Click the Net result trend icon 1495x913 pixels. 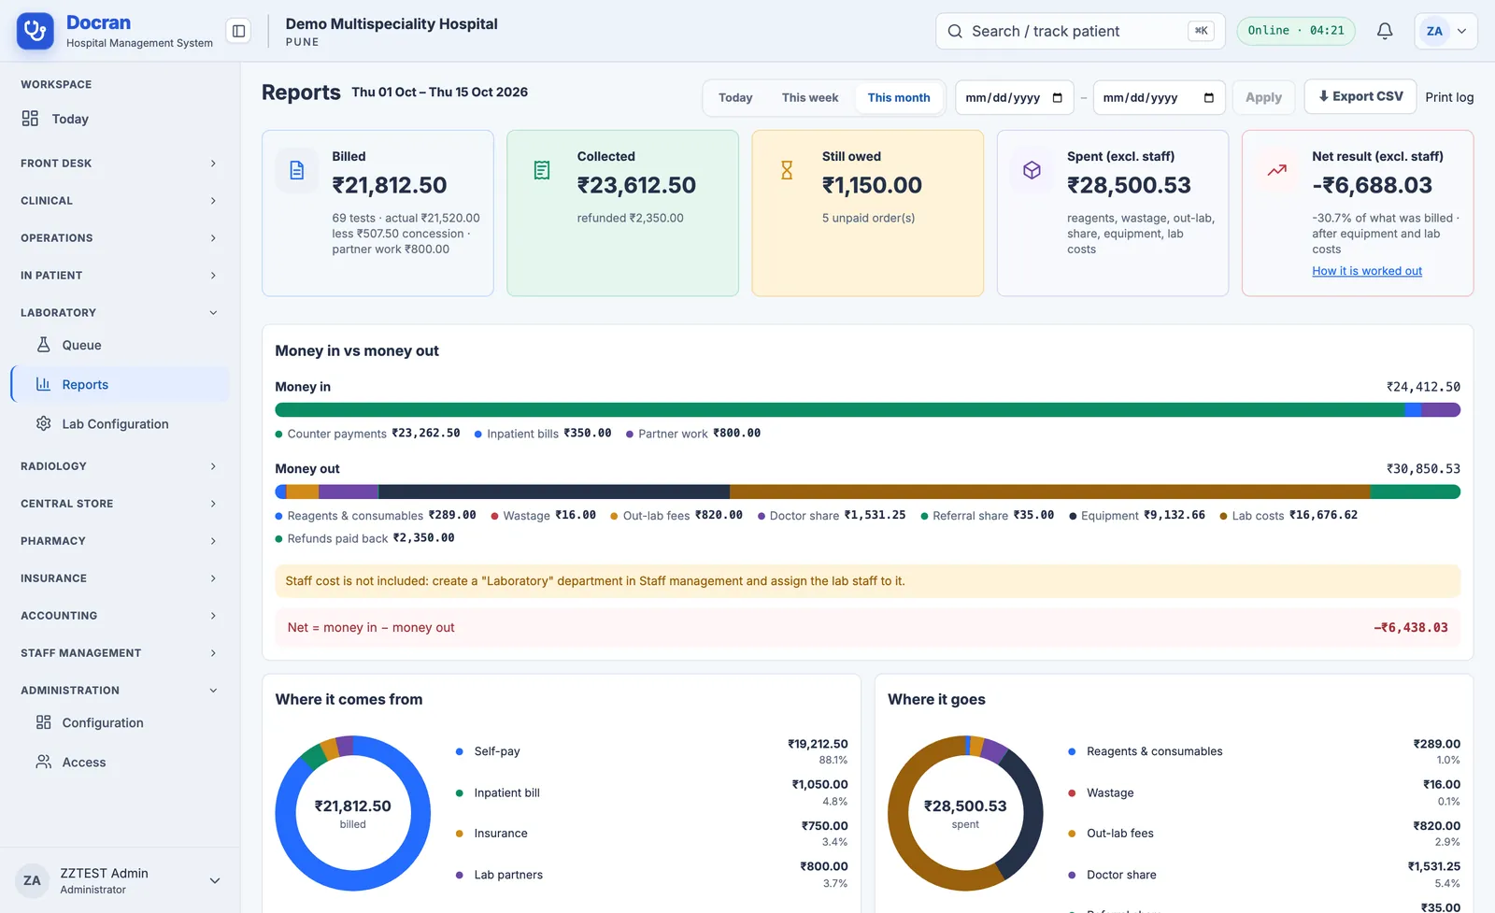pos(1276,170)
